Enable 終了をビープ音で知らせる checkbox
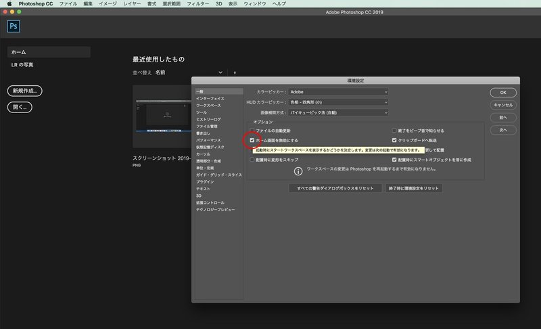The height and width of the screenshot is (329, 541). (394, 131)
